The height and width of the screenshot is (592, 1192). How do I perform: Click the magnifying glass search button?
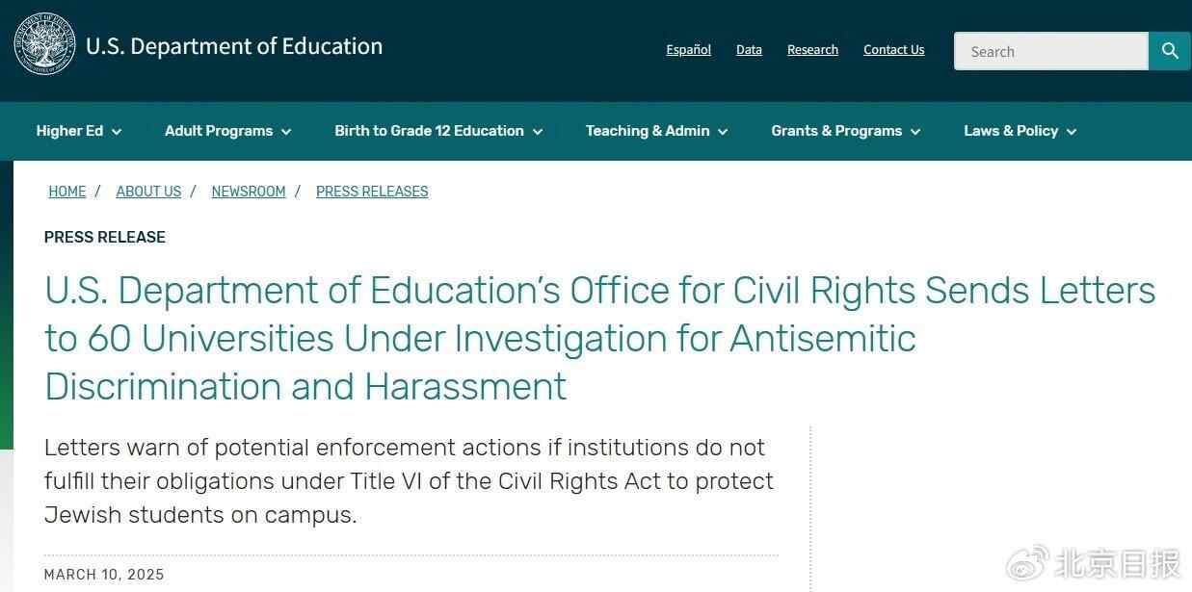[1170, 51]
